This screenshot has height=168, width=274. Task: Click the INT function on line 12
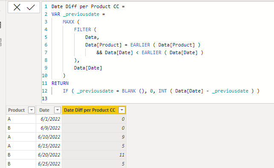click(x=162, y=91)
